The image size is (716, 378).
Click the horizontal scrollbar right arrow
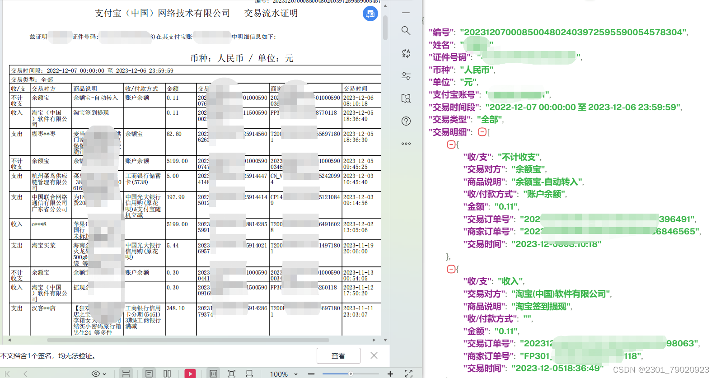(374, 340)
